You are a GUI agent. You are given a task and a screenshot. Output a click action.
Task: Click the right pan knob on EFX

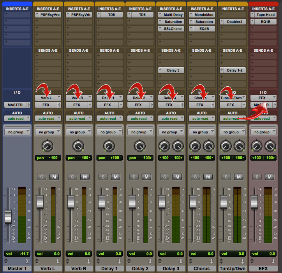tap(270, 146)
